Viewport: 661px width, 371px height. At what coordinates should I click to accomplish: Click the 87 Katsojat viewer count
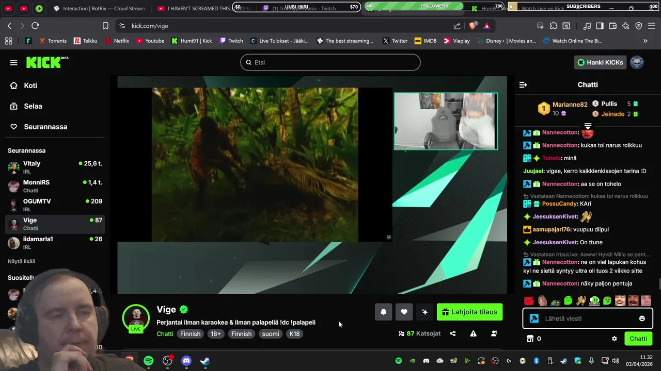pos(419,334)
